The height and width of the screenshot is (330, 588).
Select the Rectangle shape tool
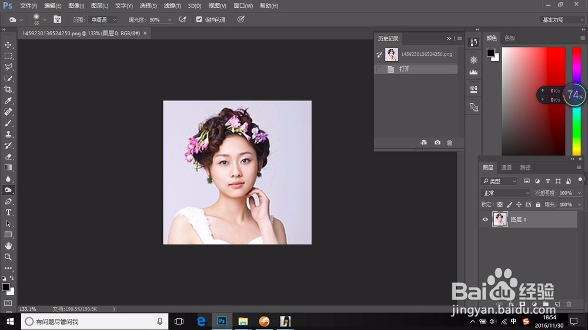8,234
